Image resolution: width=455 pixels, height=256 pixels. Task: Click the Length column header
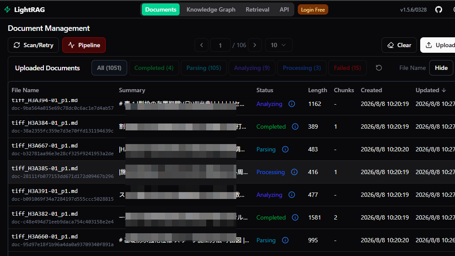coord(318,90)
